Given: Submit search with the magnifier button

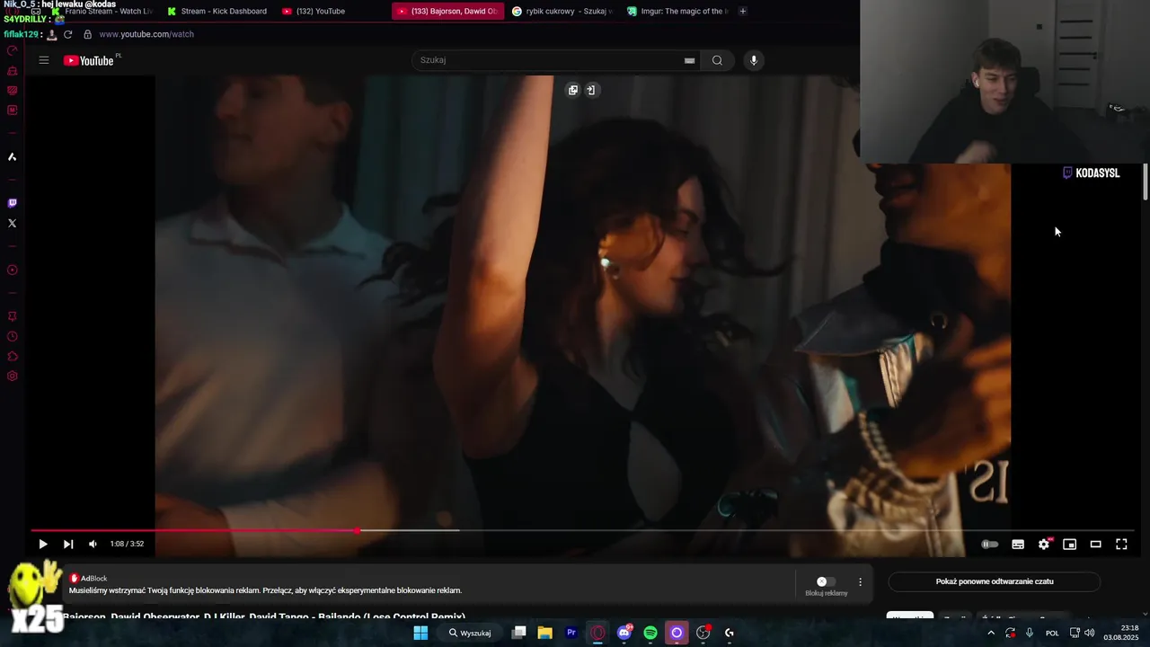Looking at the screenshot, I should (x=717, y=60).
